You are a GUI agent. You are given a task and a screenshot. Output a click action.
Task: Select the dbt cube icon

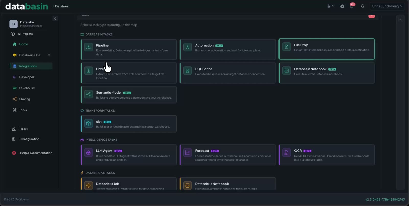pyautogui.click(x=88, y=123)
